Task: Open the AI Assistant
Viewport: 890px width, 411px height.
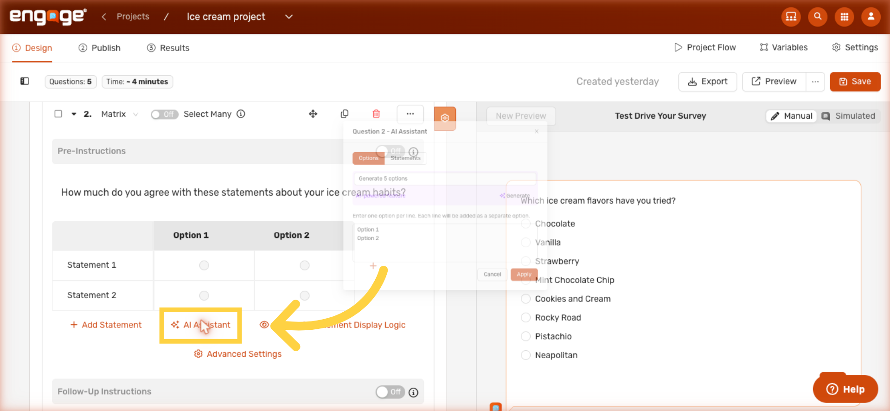Action: point(200,325)
